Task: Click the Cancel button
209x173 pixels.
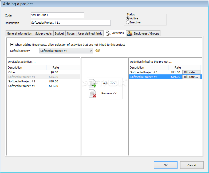Action: coord(192,165)
